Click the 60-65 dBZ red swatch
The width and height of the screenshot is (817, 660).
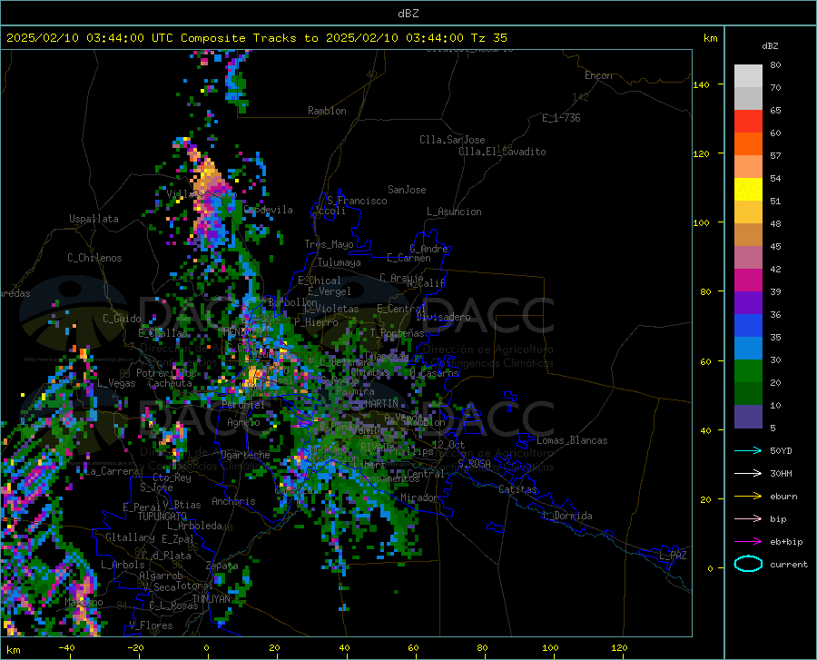748,122
